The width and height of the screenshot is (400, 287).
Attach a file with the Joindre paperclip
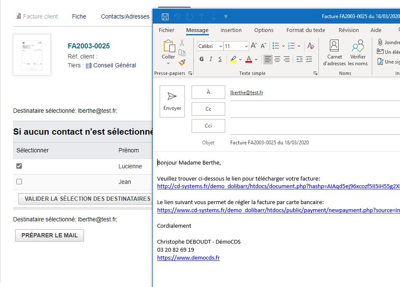388,42
